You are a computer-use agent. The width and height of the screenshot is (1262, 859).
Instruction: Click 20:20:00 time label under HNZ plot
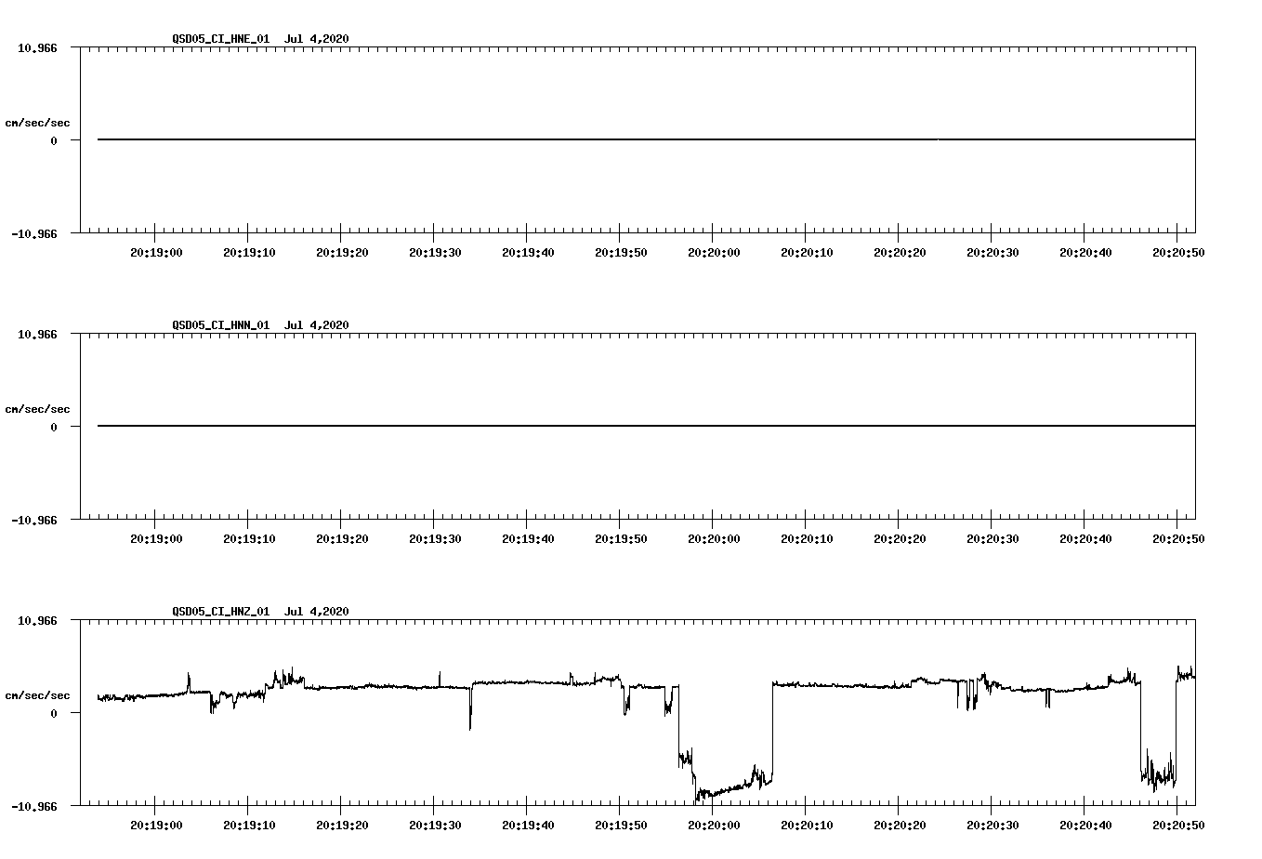pos(713,825)
